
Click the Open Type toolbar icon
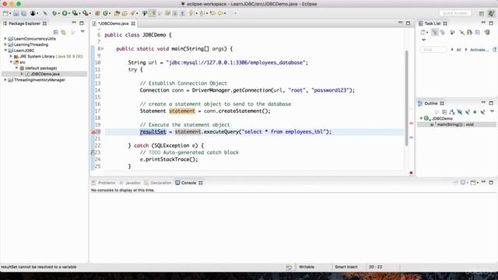pyautogui.click(x=117, y=13)
